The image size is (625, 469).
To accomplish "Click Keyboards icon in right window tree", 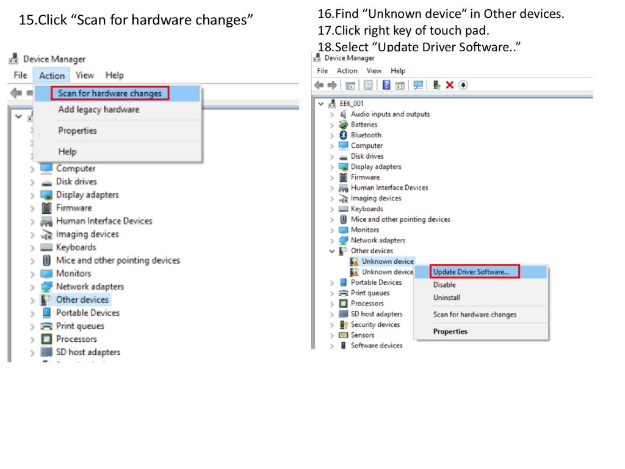I will click(x=343, y=209).
